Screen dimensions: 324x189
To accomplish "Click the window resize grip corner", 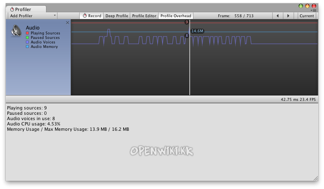I will [316, 178].
